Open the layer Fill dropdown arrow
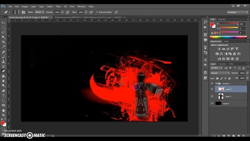 [247, 78]
